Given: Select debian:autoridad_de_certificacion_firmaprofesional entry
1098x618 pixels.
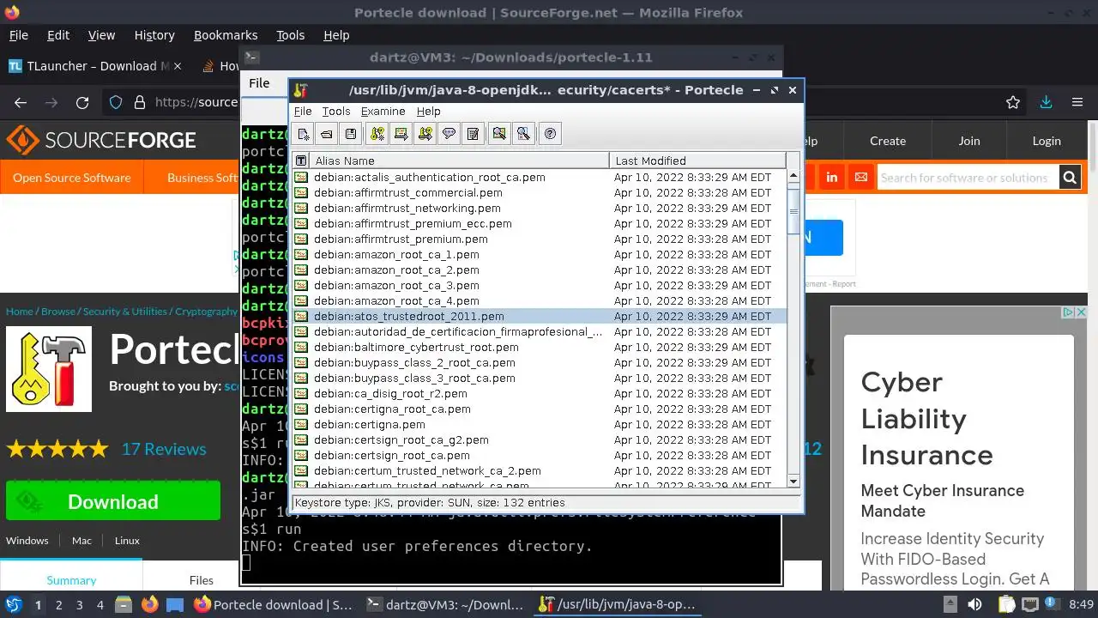Looking at the screenshot, I should [540, 331].
